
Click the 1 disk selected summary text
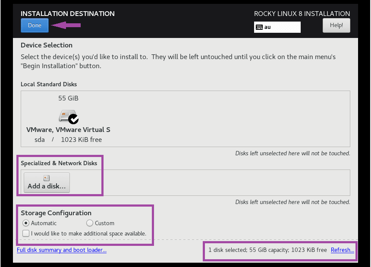[x=267, y=250]
